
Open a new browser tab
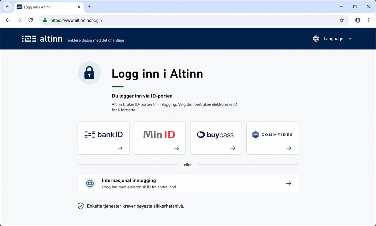point(90,7)
